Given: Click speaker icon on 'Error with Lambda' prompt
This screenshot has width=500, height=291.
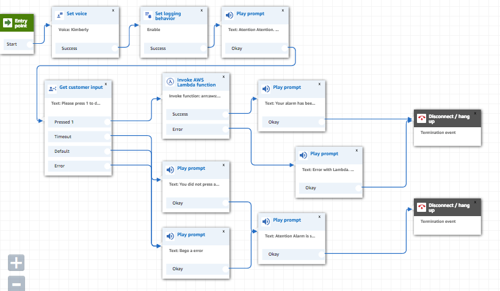Looking at the screenshot, I should pos(303,155).
